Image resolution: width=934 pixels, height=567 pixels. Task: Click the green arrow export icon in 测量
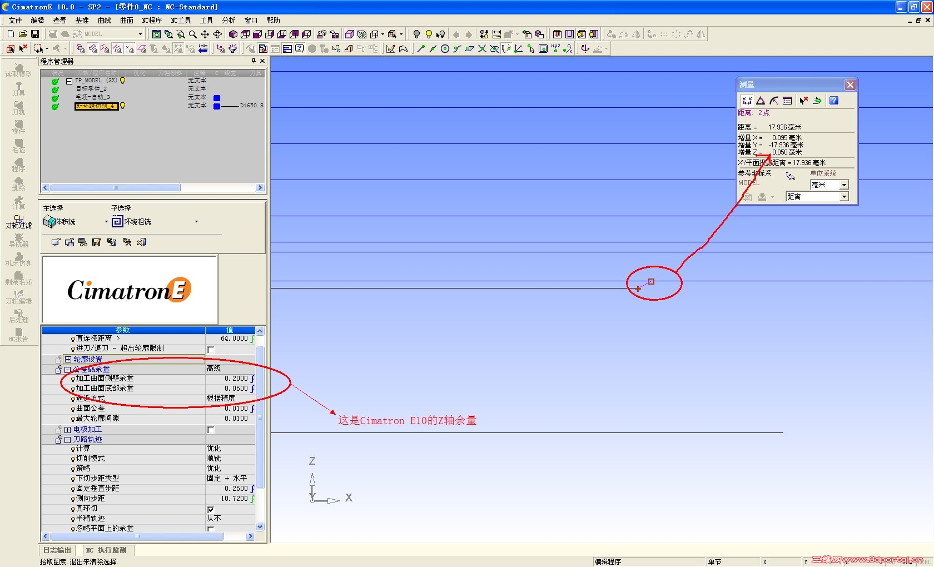(x=817, y=101)
